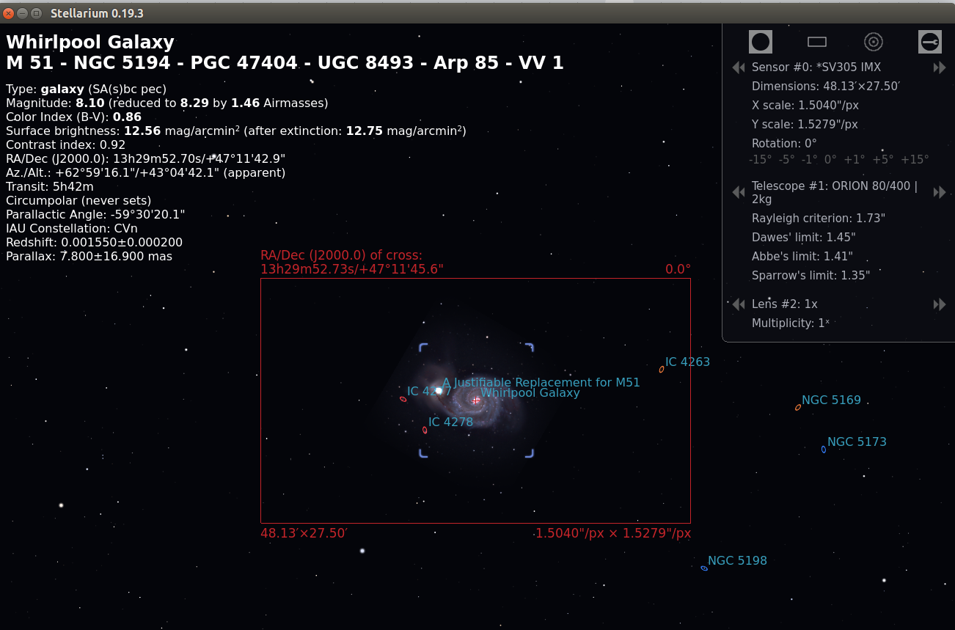Click the 'X scale: 1.5040"/px' value
Image resolution: width=955 pixels, height=630 pixels.
805,106
